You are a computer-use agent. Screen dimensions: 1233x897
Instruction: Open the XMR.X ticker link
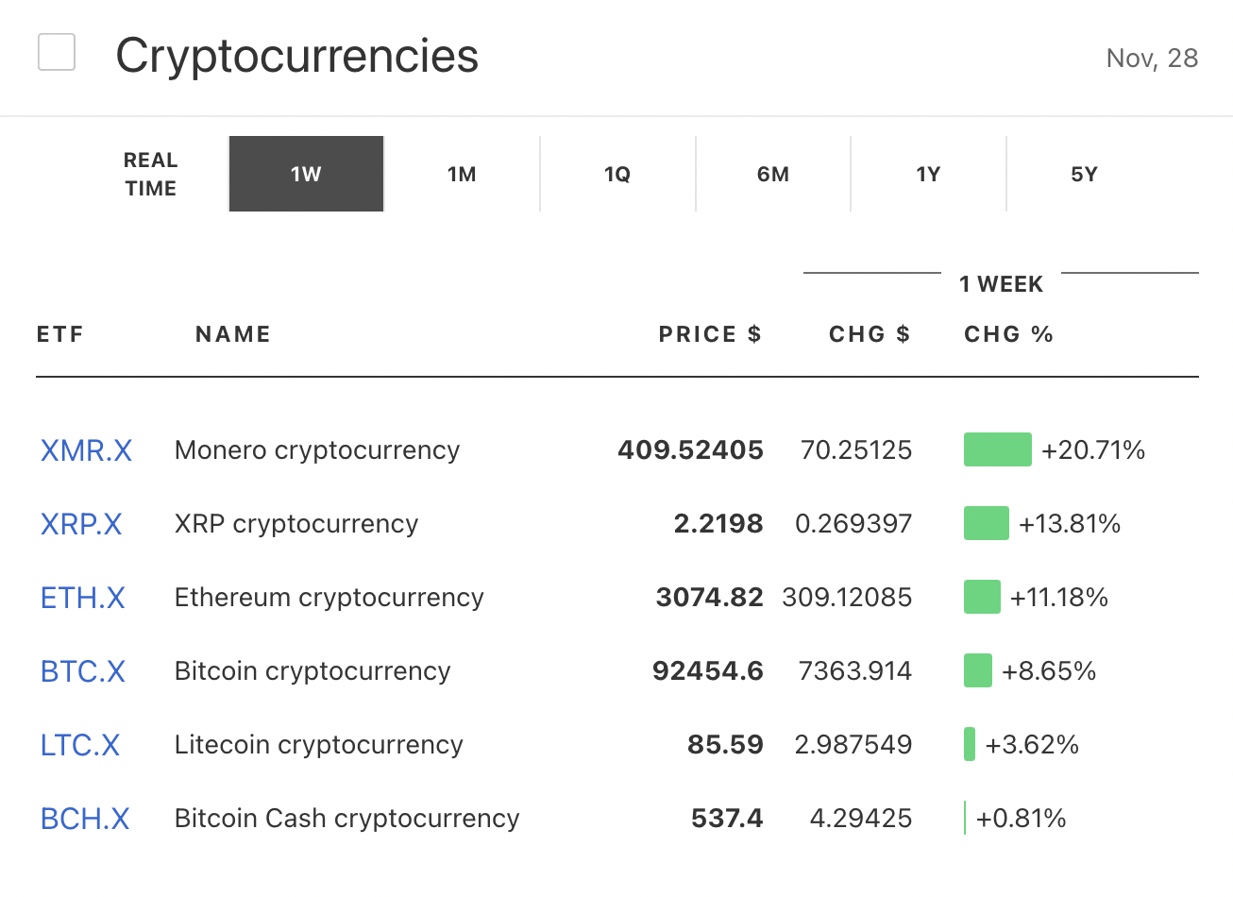(86, 450)
